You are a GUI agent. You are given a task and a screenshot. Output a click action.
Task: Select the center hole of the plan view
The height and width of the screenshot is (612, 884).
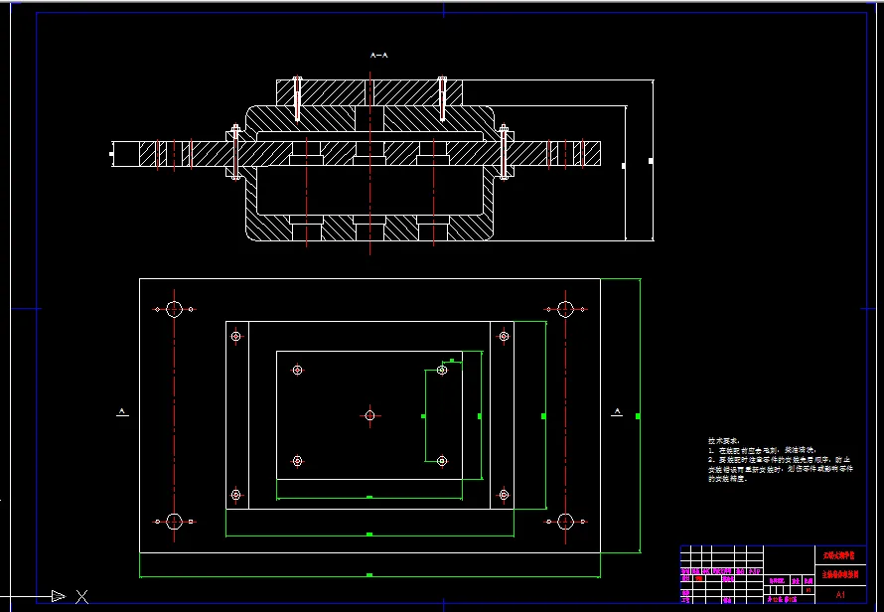(x=369, y=415)
